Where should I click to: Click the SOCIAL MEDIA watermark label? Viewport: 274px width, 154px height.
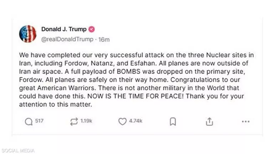click(18, 150)
